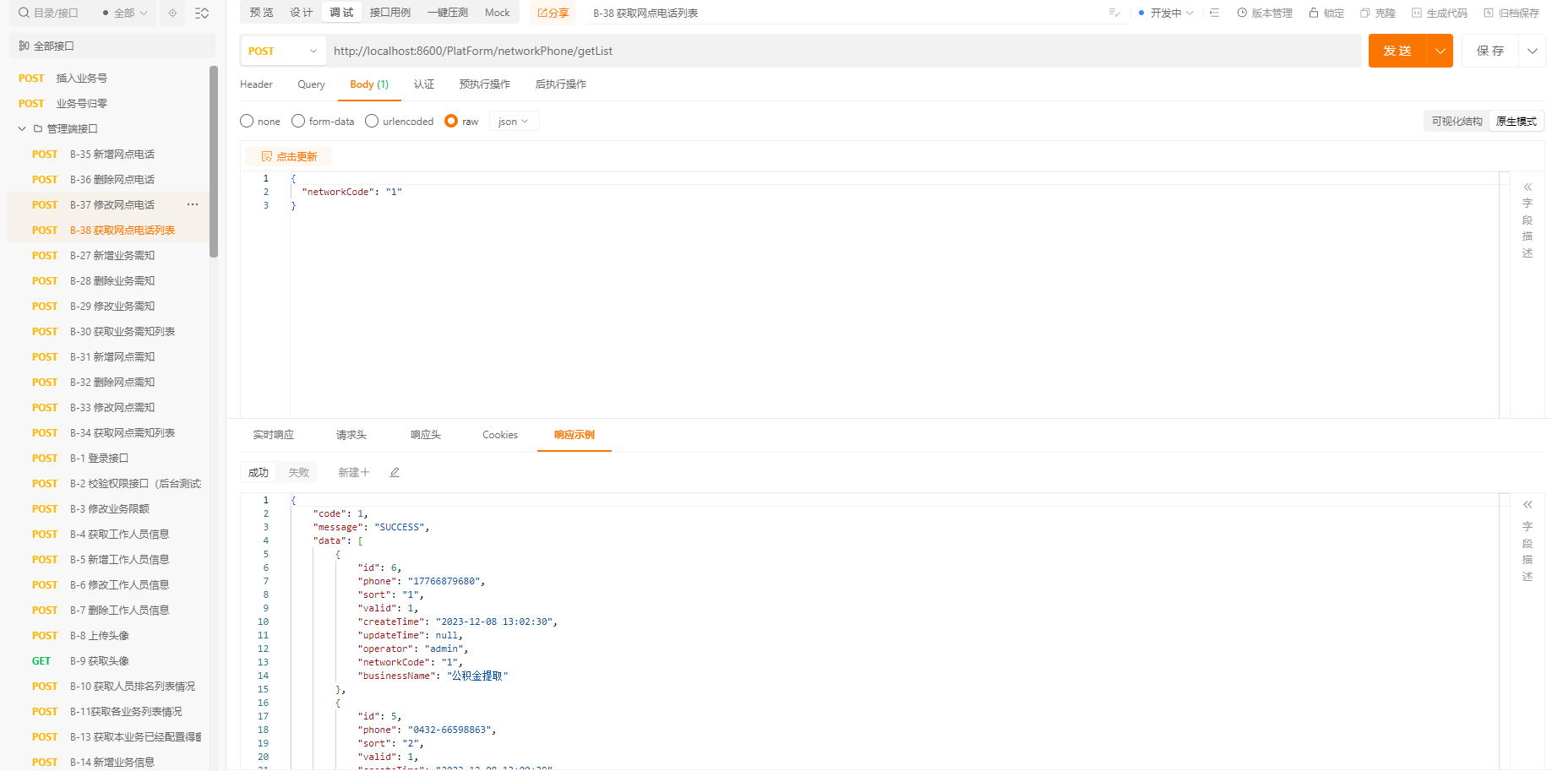The width and height of the screenshot is (1552, 771).
Task: Open the 开发中 status dropdown
Action: tap(1166, 13)
